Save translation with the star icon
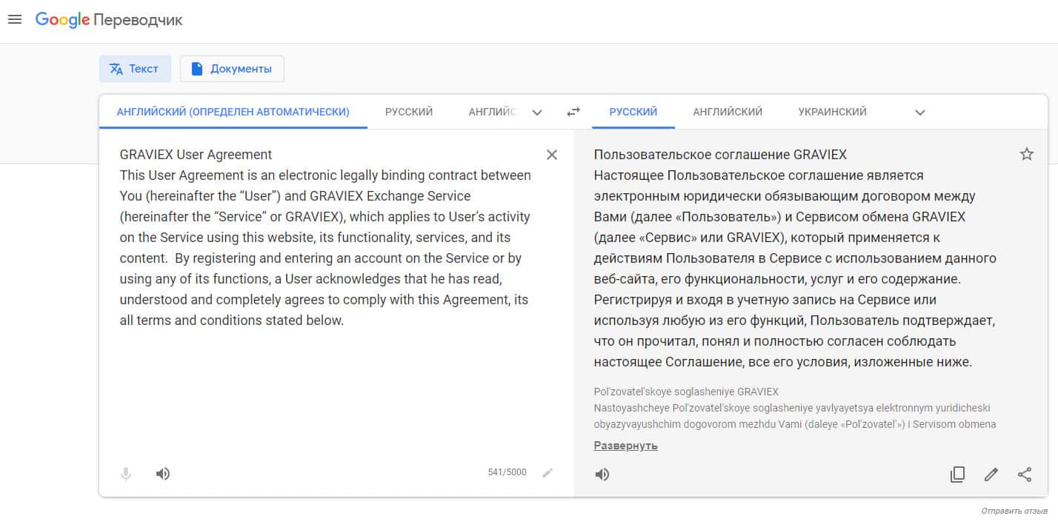Viewport: 1058px width, 530px height. click(1026, 154)
